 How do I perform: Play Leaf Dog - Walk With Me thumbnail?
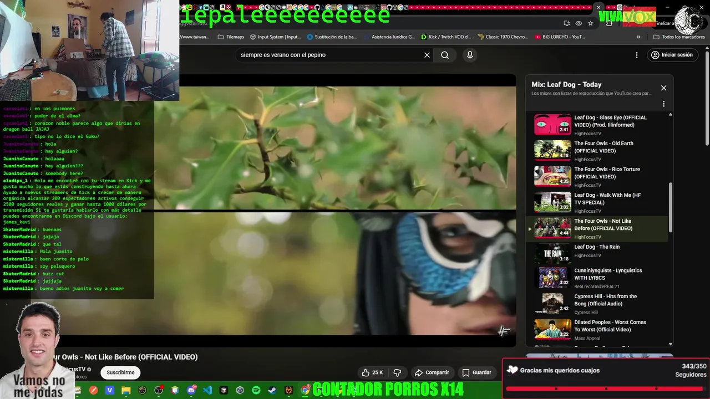tap(552, 202)
